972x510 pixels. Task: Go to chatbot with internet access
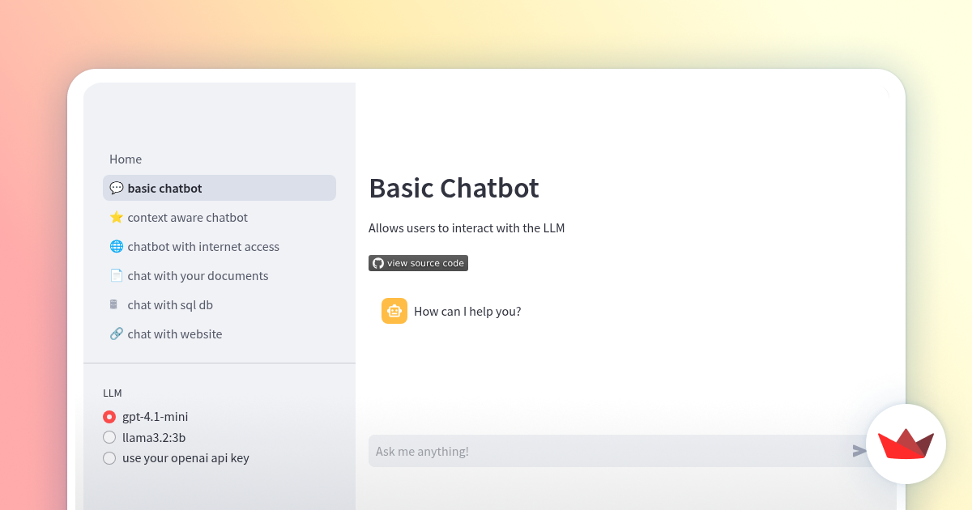point(220,246)
